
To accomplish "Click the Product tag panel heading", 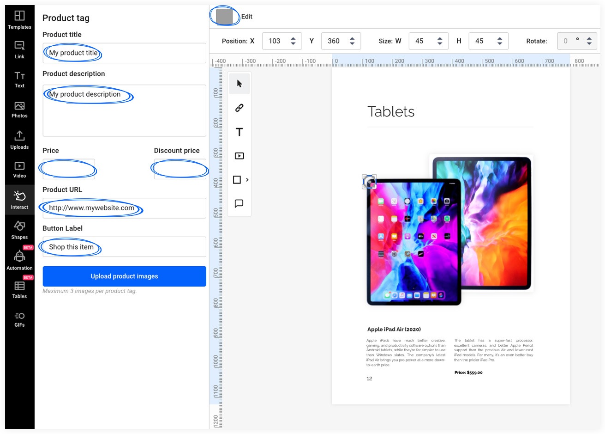I will click(x=66, y=18).
